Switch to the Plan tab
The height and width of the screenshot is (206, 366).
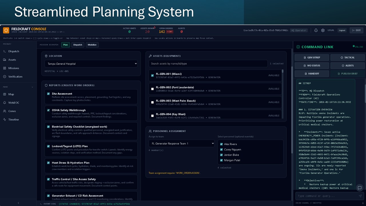click(x=65, y=45)
